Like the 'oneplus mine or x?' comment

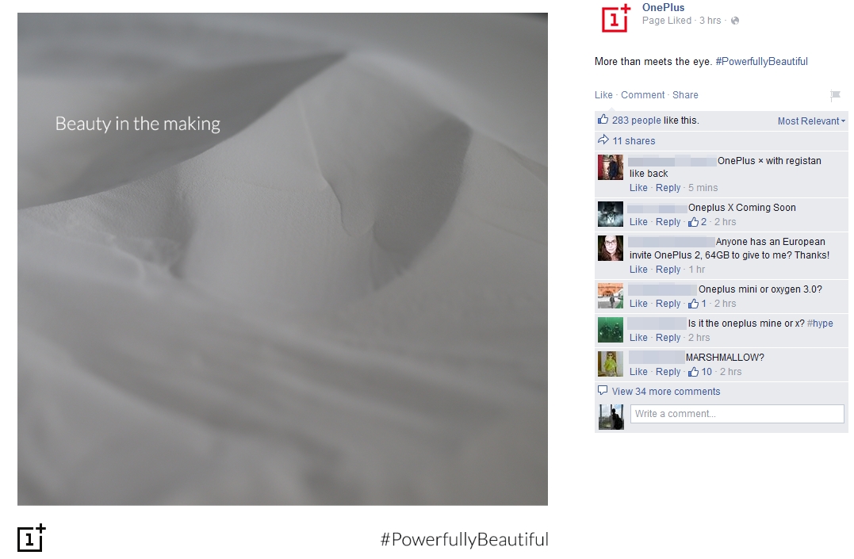(638, 338)
